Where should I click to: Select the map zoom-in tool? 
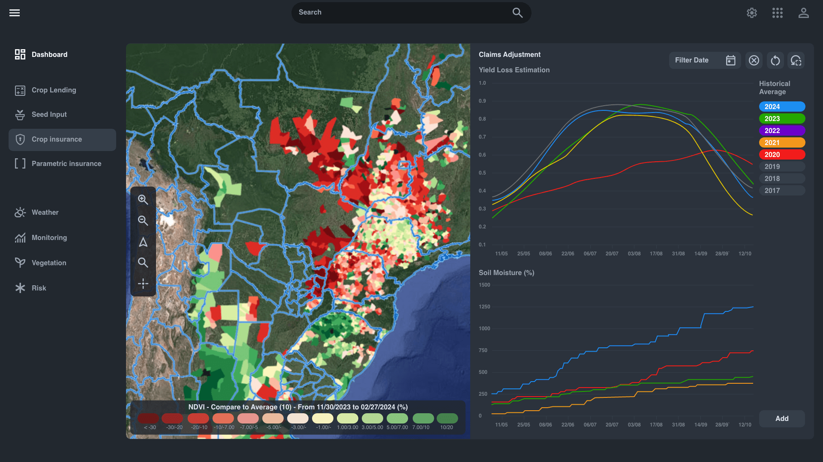tap(143, 200)
